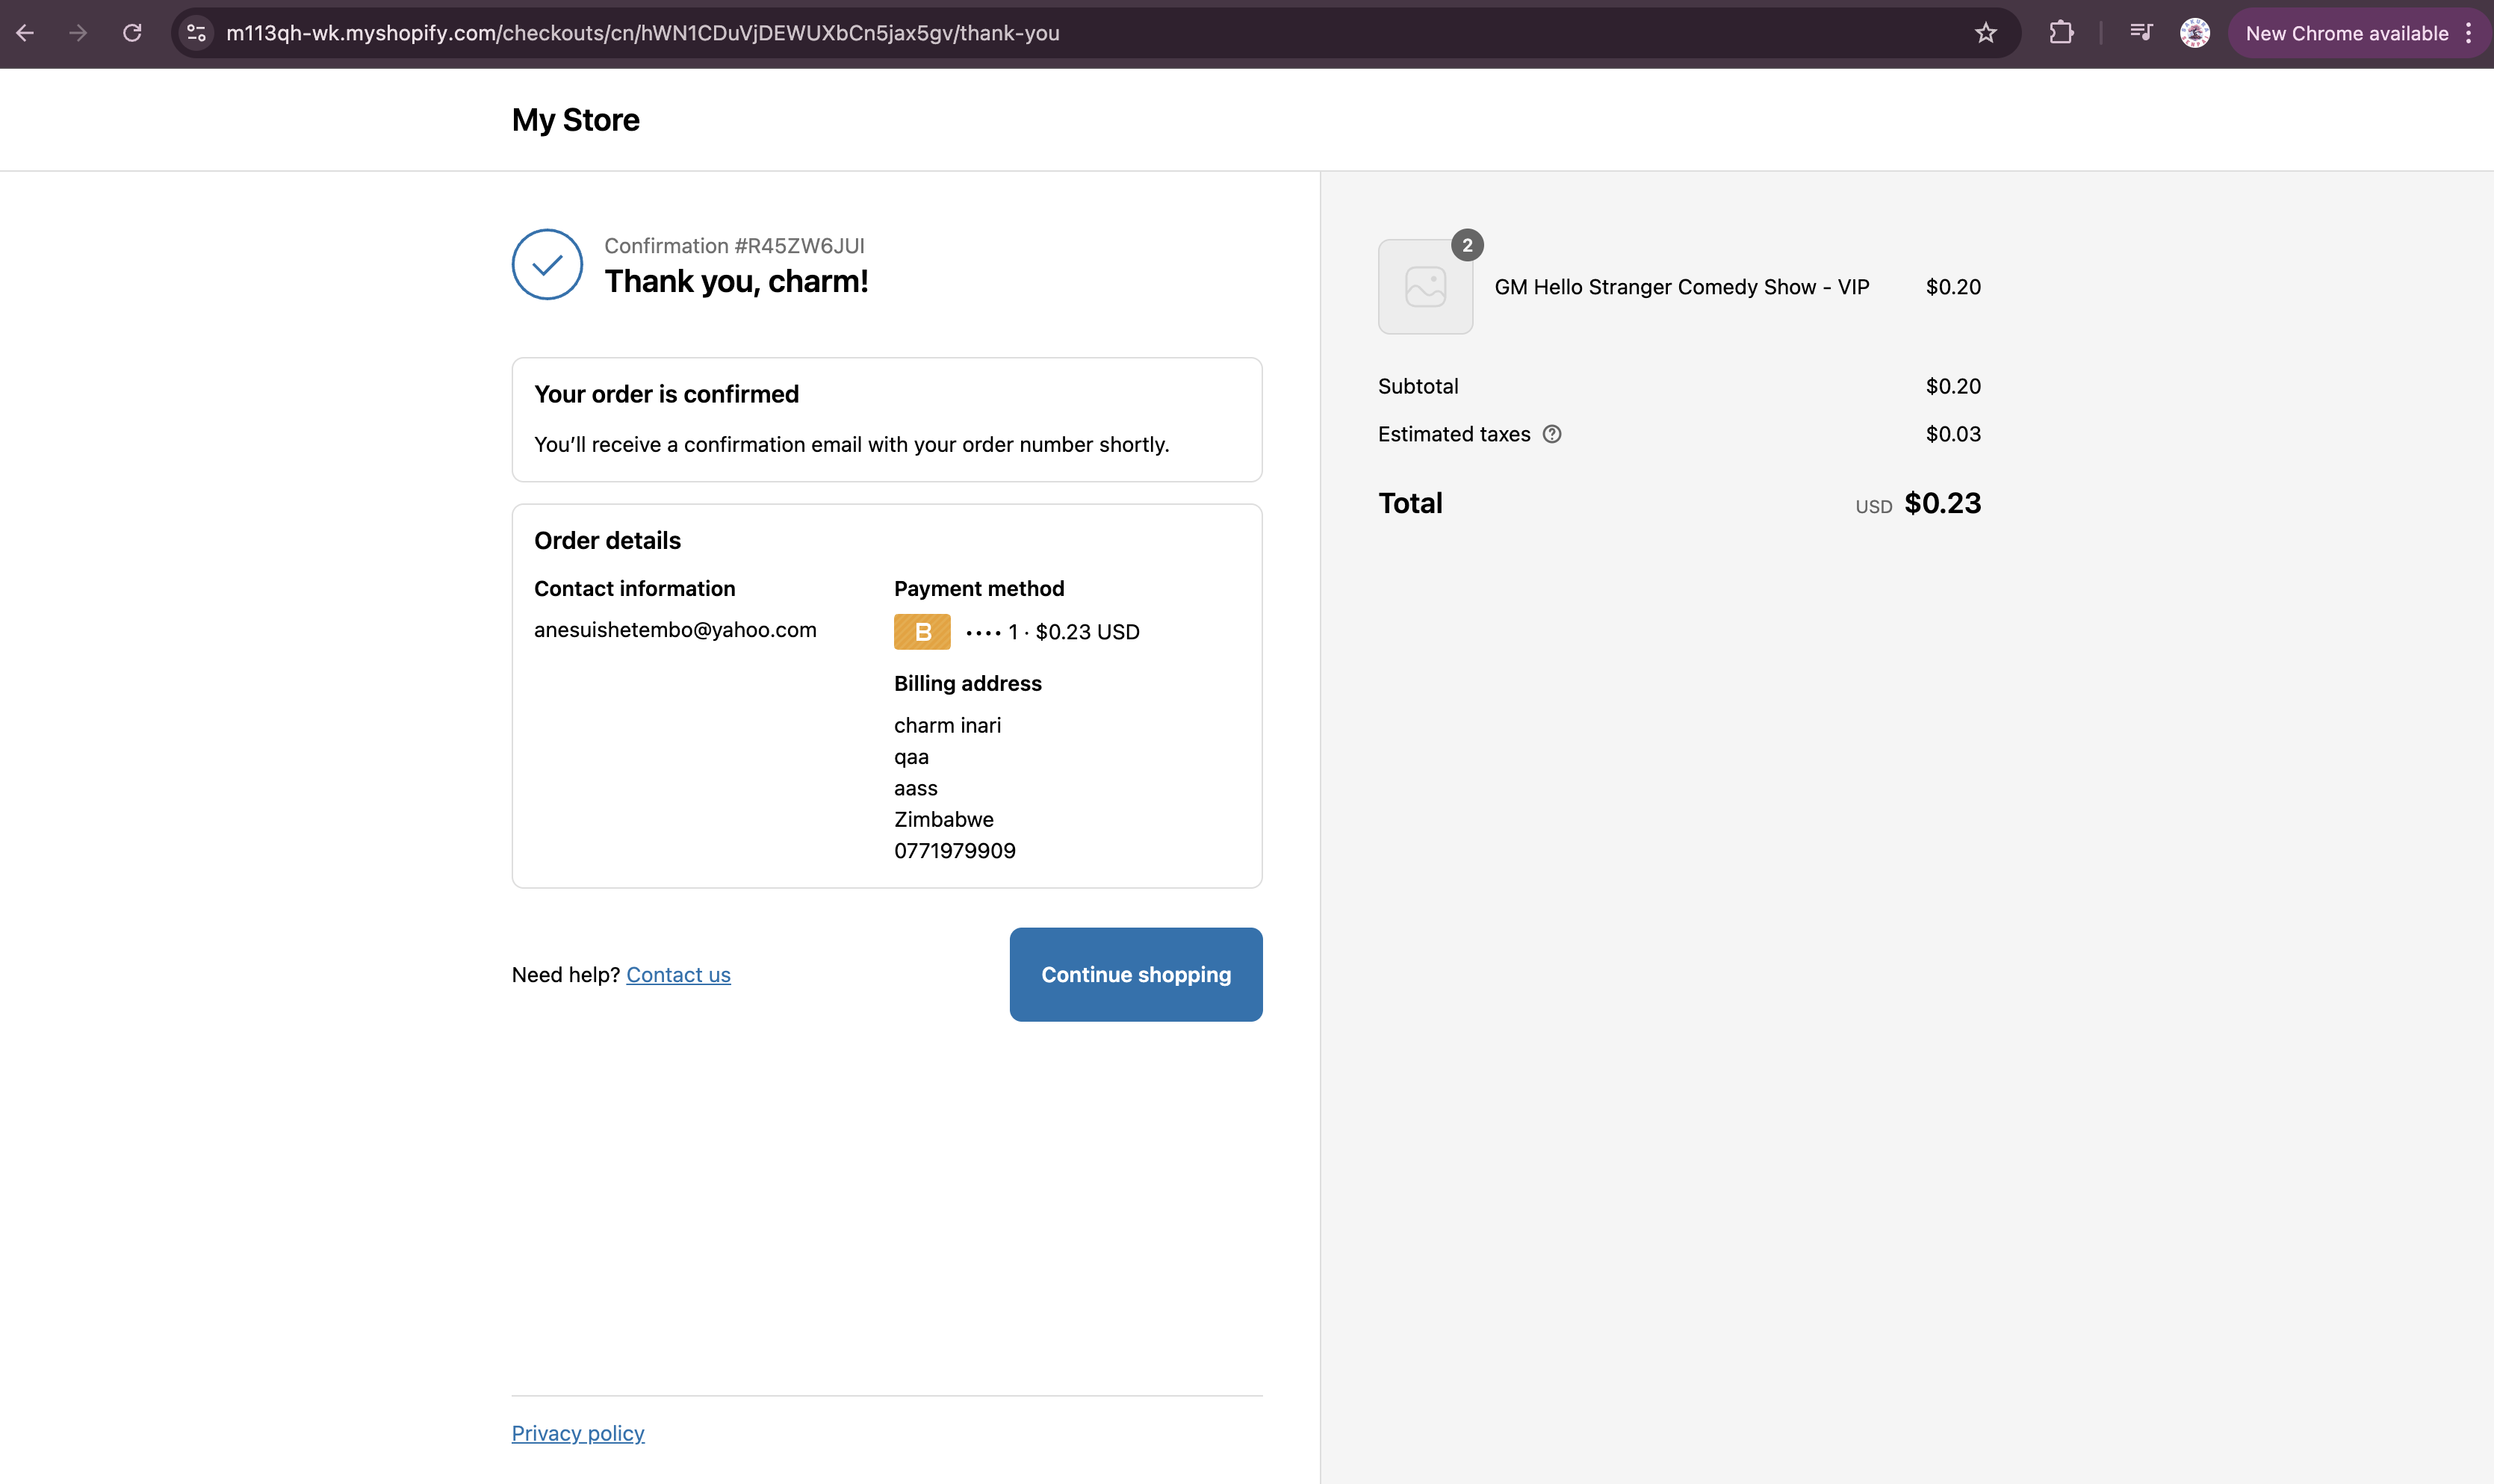The height and width of the screenshot is (1484, 2494).
Task: Click the browser forward arrow
Action: (x=78, y=33)
